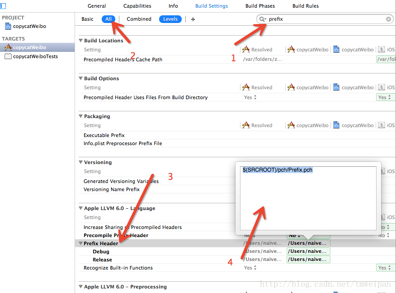This screenshot has width=396, height=293.
Task: Show All build settings
Action: click(x=108, y=19)
